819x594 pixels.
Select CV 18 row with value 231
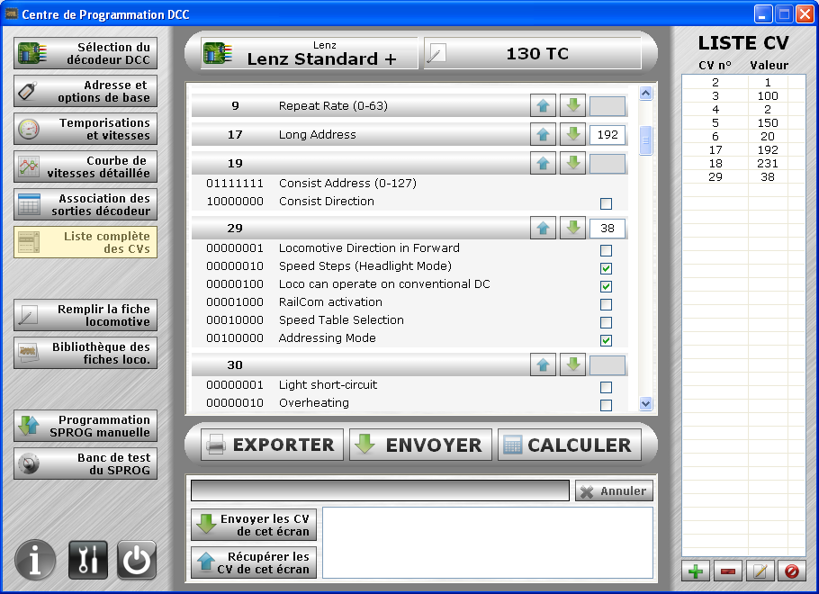coord(743,164)
